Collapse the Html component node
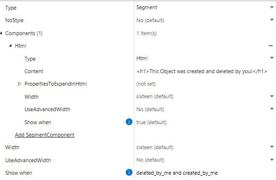Viewport: 276px width, 180px height. pyautogui.click(x=11, y=46)
